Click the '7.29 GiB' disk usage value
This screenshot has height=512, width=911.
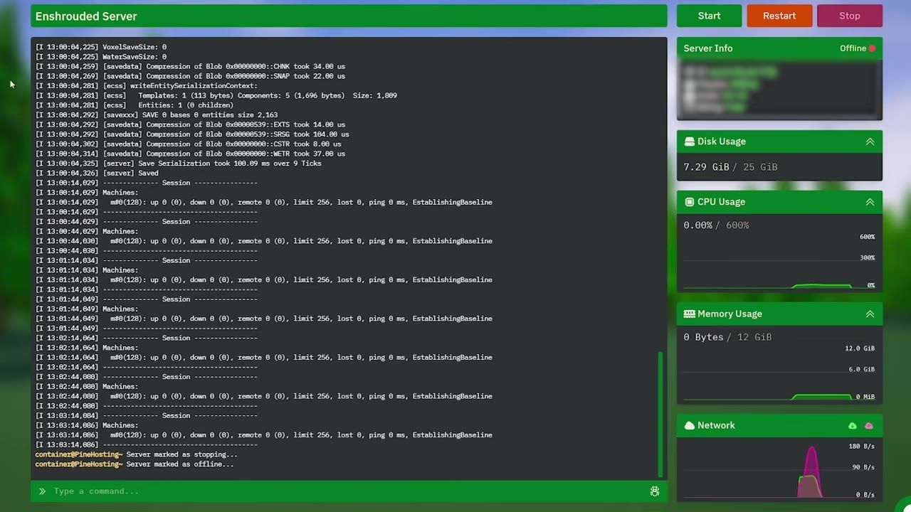[x=707, y=167]
